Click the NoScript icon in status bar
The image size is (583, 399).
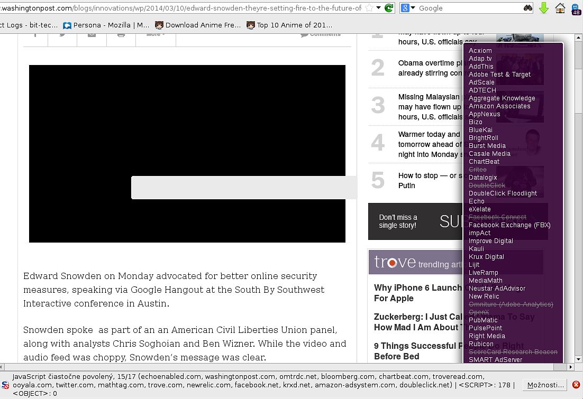point(5,385)
